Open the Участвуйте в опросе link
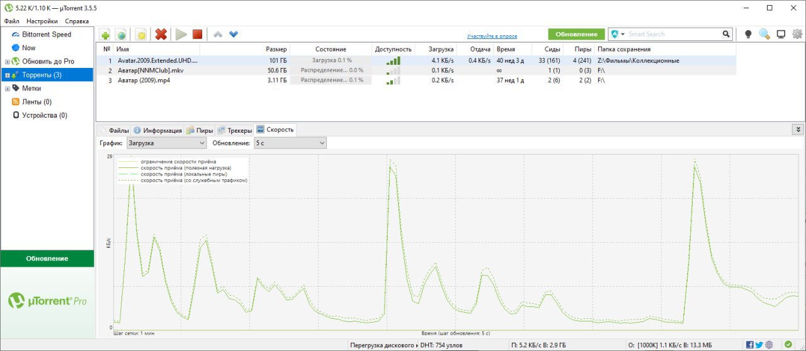The image size is (806, 351). [492, 36]
